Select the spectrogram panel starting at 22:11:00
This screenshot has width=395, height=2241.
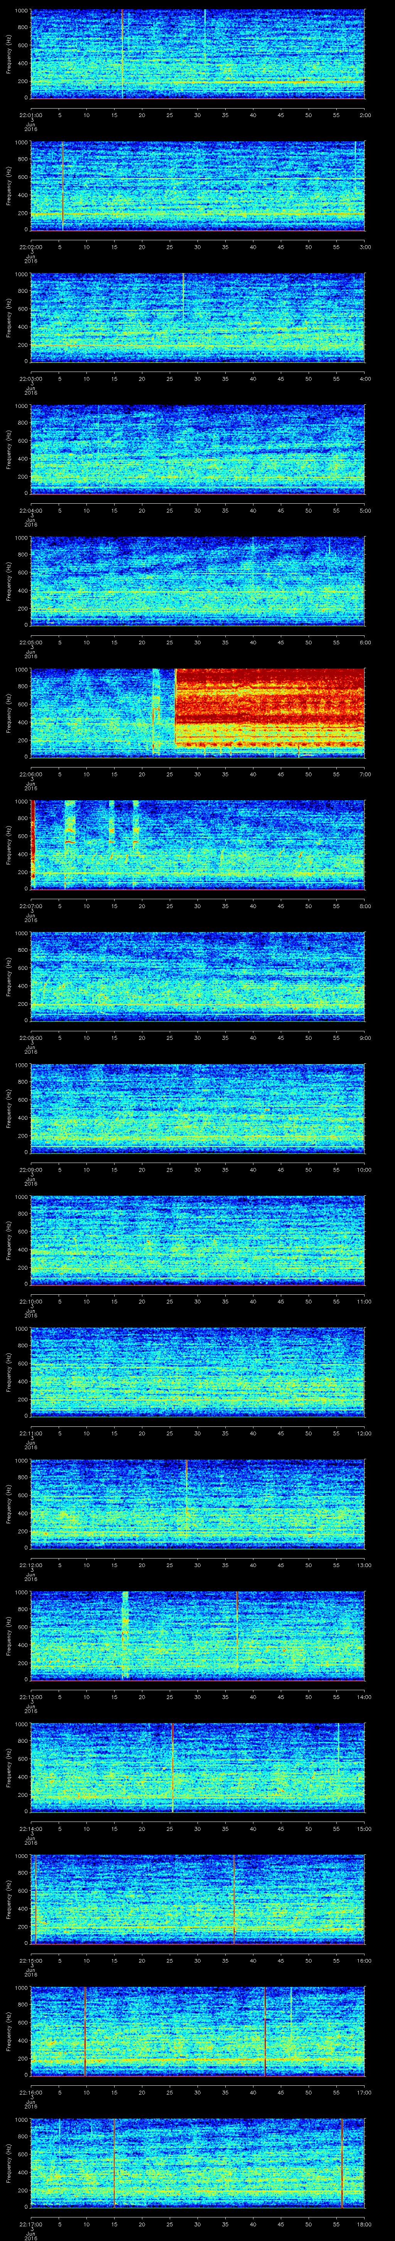coord(197,1372)
